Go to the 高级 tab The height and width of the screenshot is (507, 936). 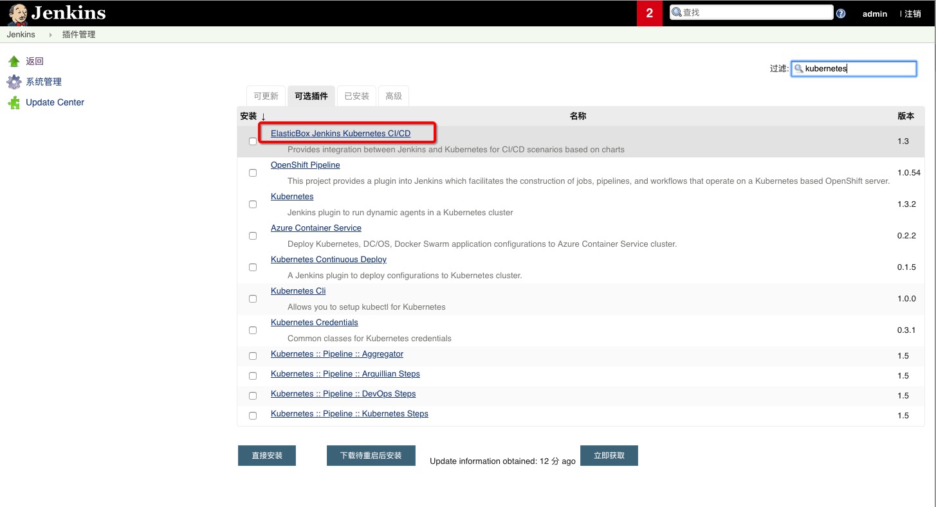(394, 96)
